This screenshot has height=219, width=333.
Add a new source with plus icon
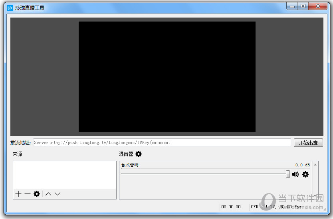click(x=18, y=194)
